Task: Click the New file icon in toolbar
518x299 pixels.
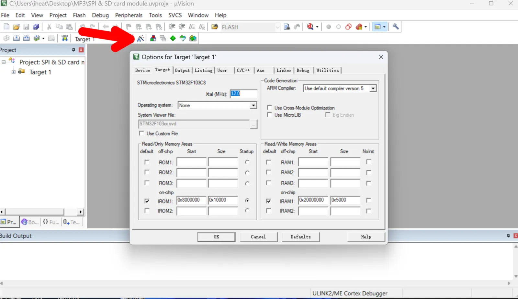Action: 6,27
